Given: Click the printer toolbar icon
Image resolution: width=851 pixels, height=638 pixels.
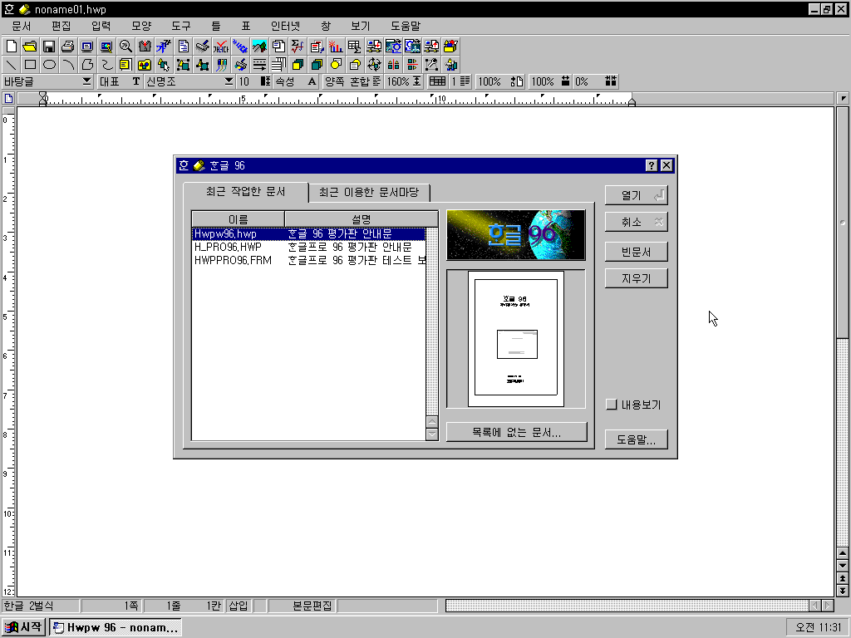Looking at the screenshot, I should pos(68,47).
